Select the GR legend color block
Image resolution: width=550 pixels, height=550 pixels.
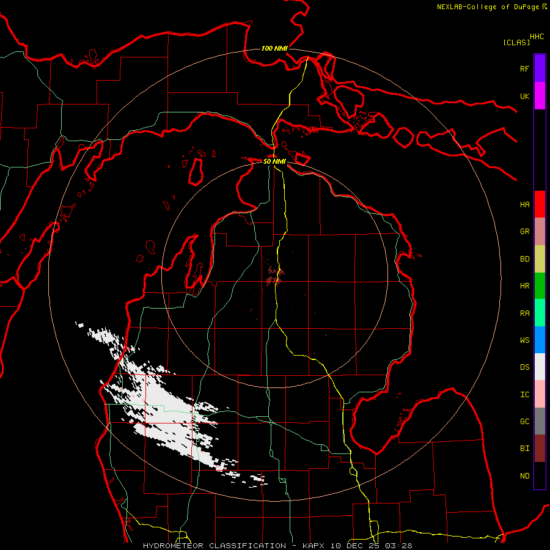pos(540,232)
